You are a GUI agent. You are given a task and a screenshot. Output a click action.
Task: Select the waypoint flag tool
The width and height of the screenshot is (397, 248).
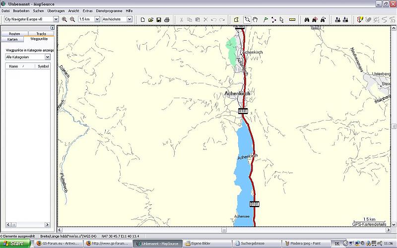coord(265,19)
